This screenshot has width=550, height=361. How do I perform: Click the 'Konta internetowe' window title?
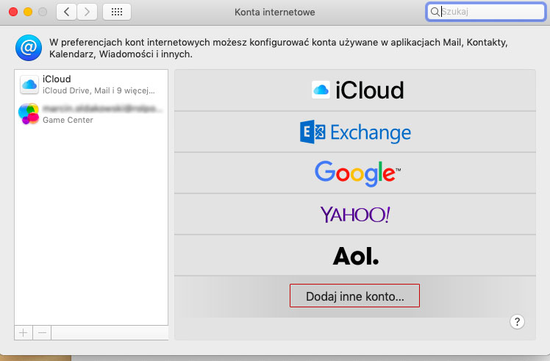coord(275,12)
